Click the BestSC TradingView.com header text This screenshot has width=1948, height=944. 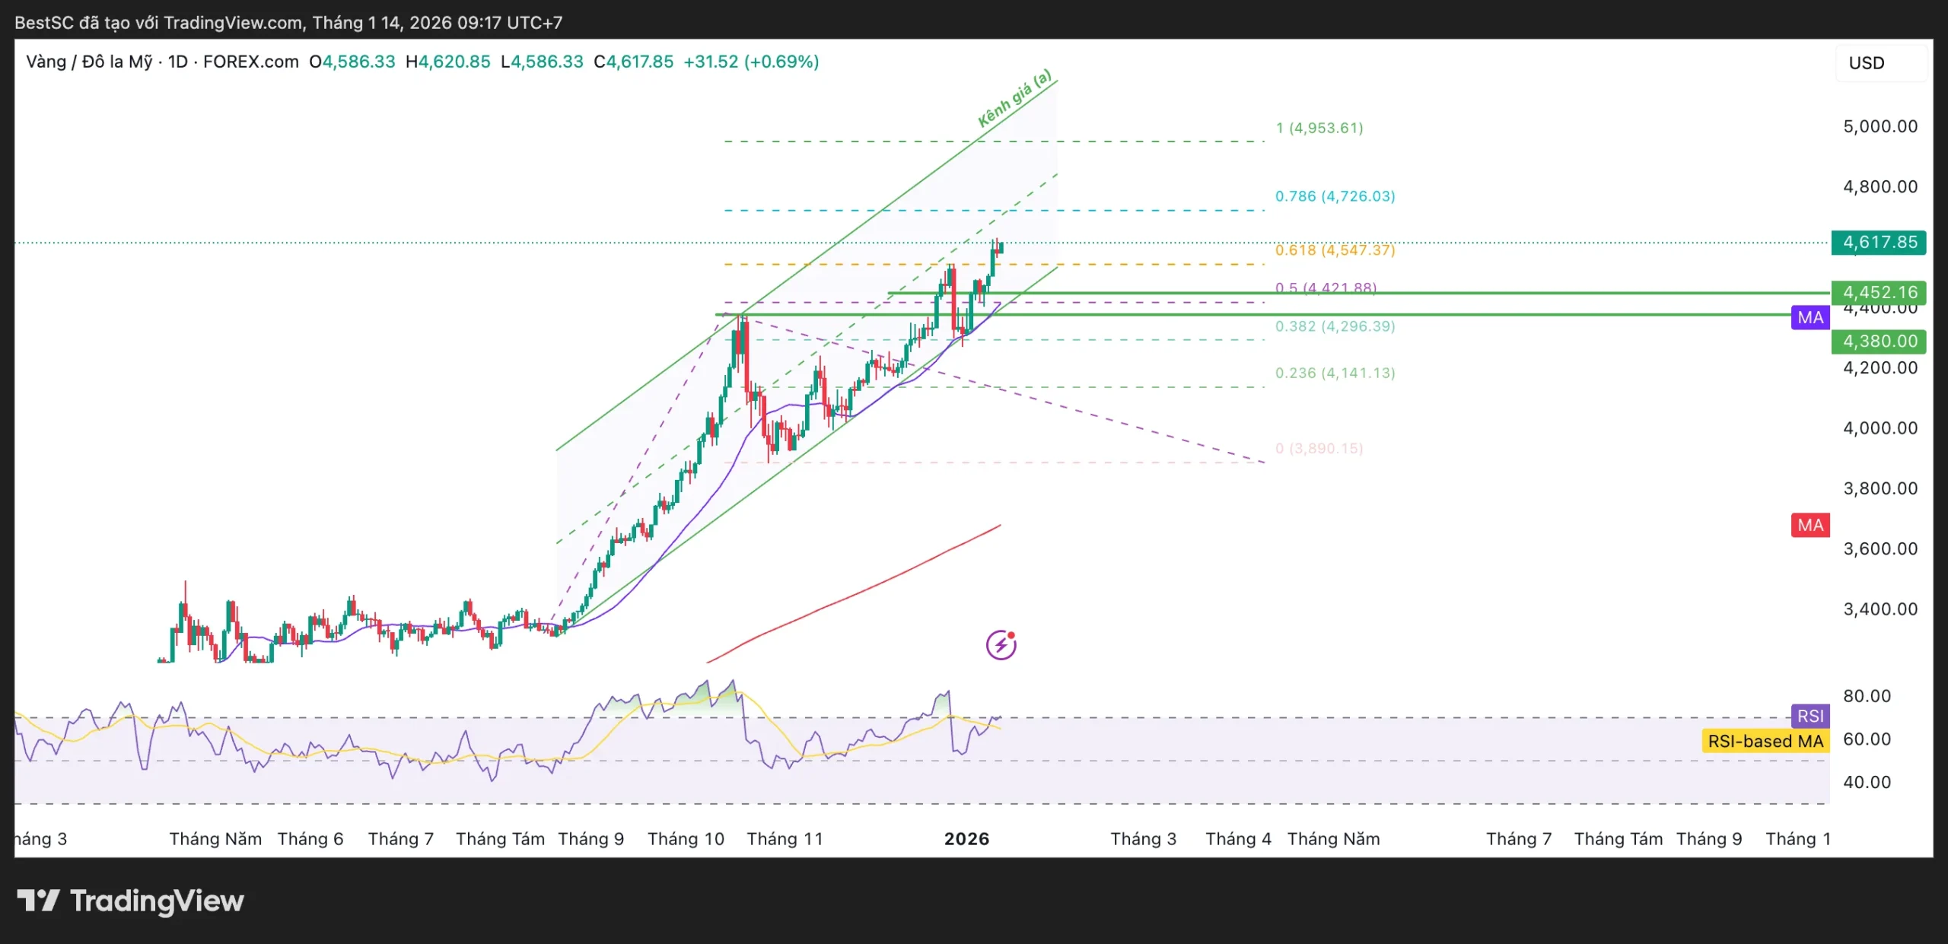coord(288,23)
